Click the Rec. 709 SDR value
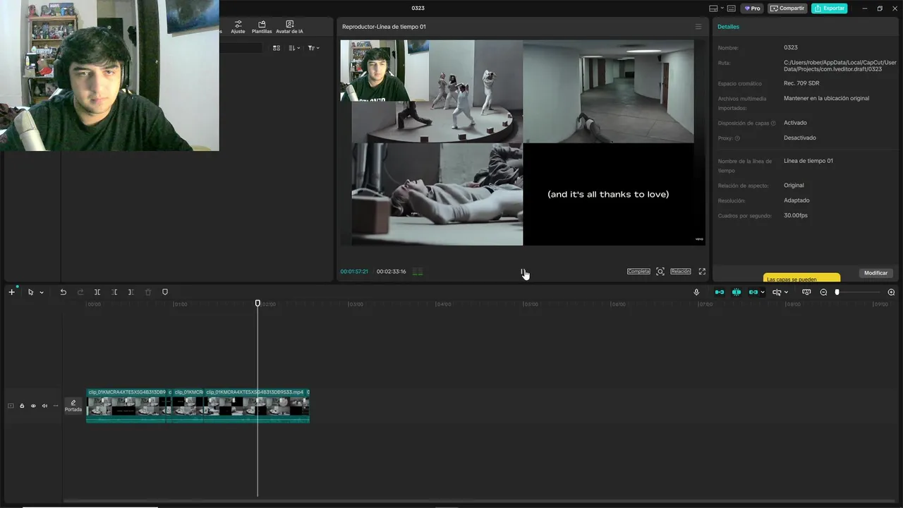 pos(801,83)
